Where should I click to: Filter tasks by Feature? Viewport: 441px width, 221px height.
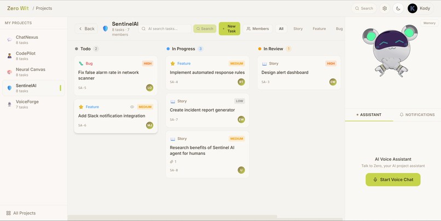(319, 28)
